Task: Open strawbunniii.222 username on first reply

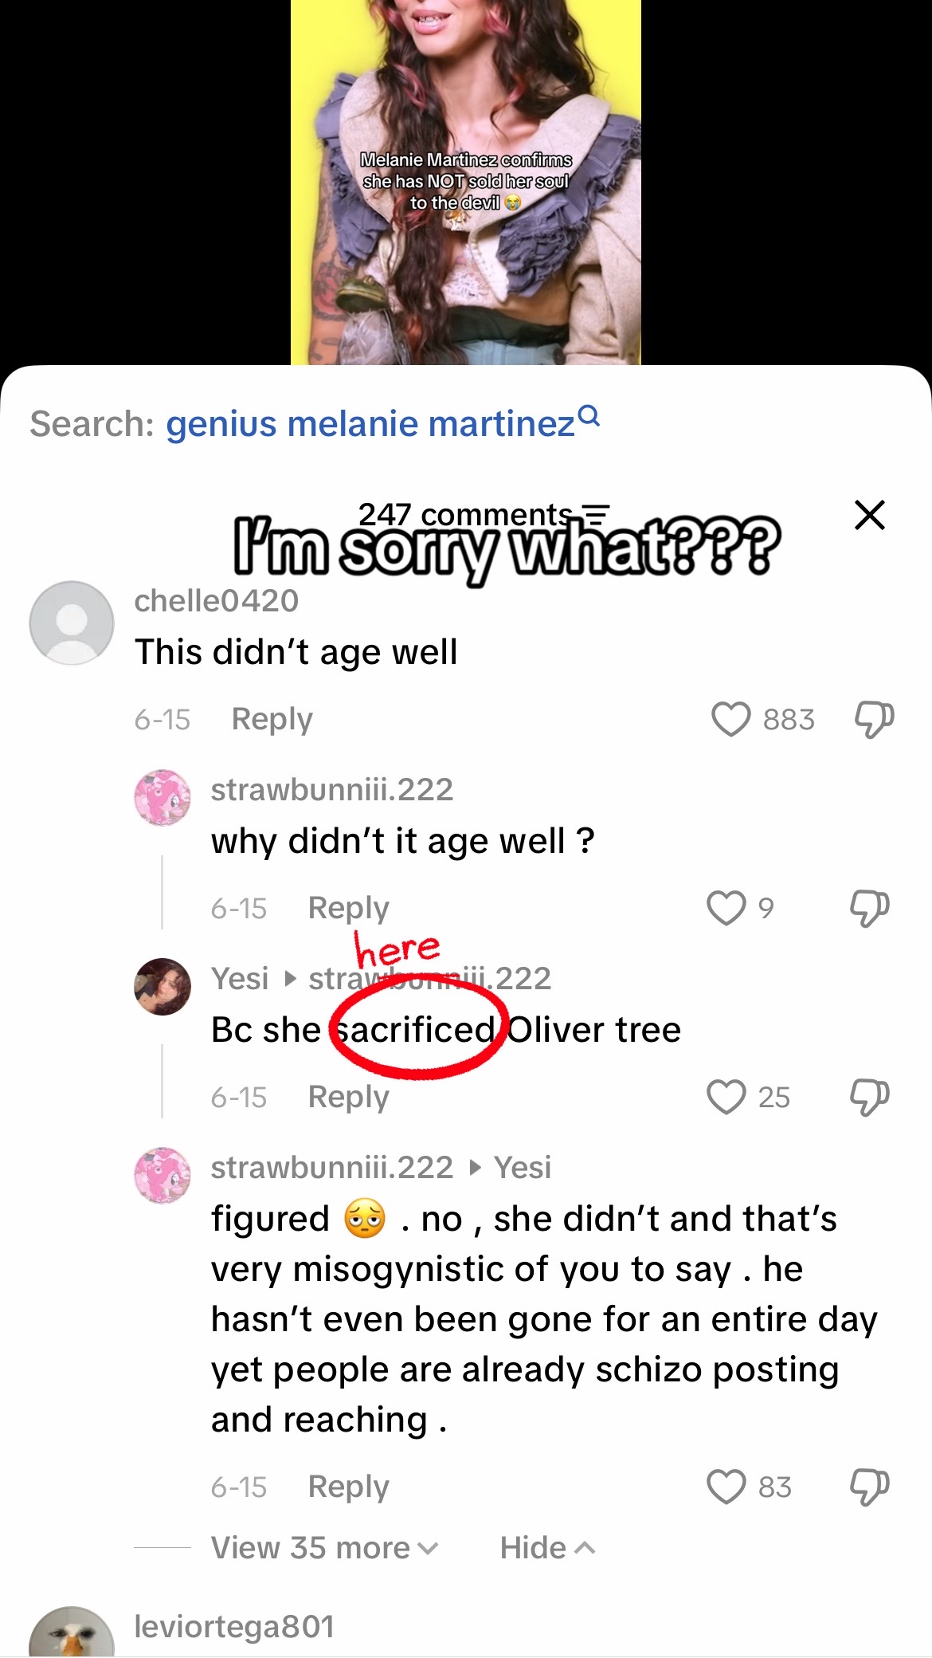Action: coord(332,790)
